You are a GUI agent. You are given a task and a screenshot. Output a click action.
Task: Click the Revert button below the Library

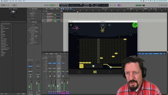6,94
